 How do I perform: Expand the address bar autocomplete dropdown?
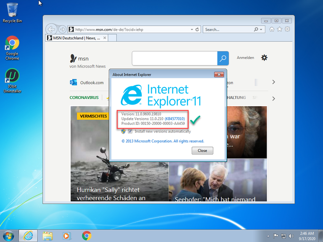[192, 29]
